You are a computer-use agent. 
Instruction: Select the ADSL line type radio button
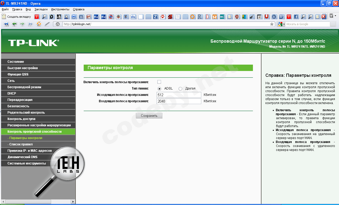(x=159, y=88)
